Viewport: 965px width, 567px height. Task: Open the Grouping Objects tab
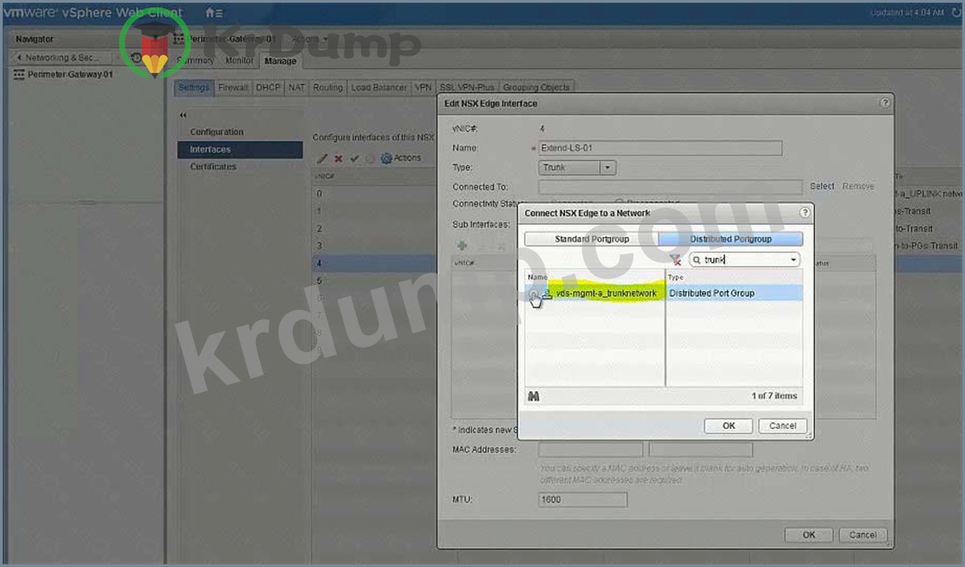pos(536,87)
